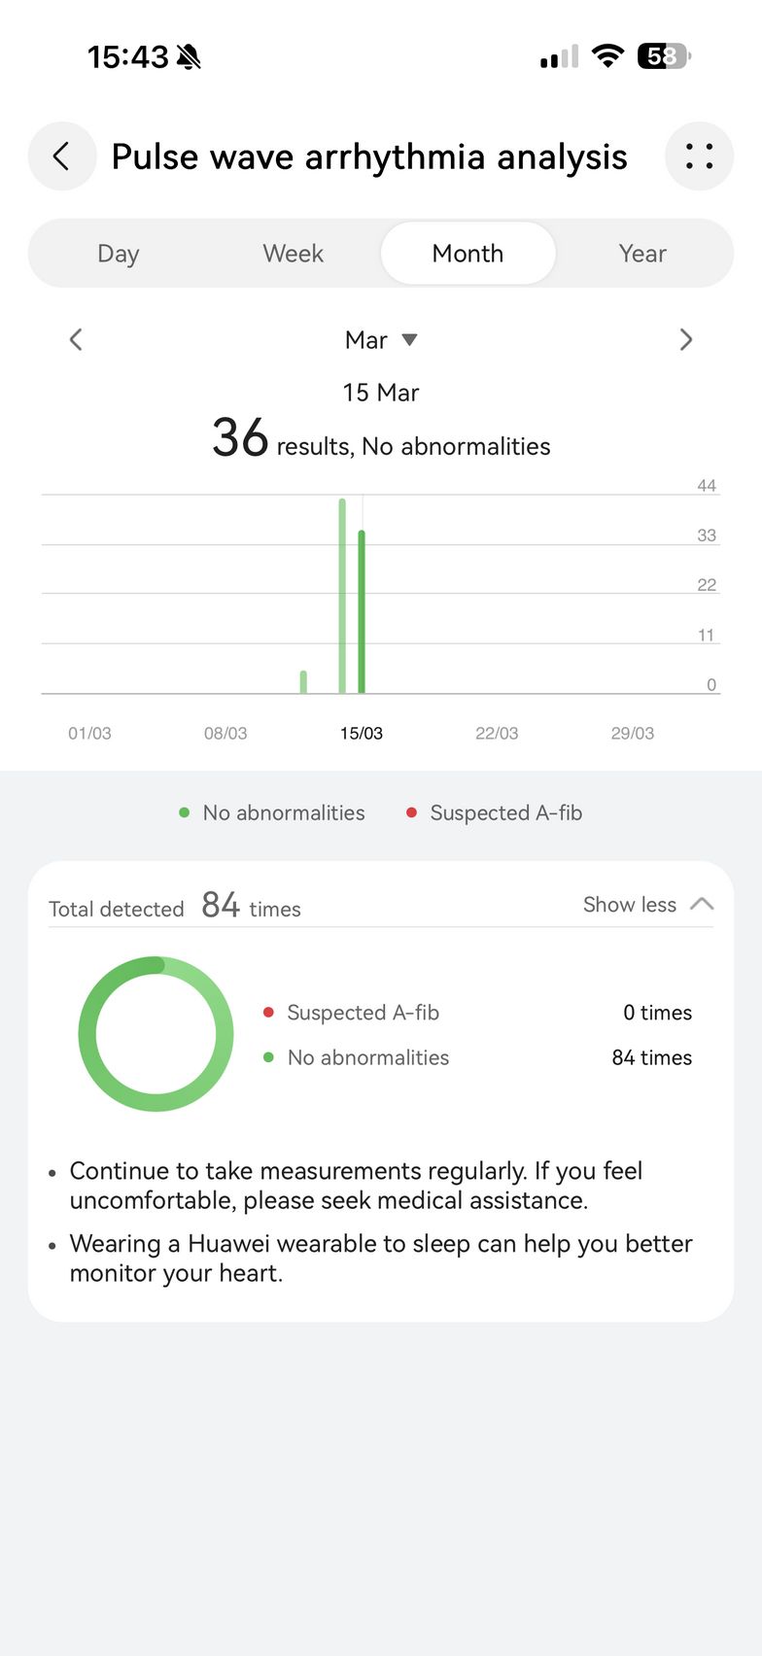Screen dimensions: 762x1656
Task: Select the tallest light green chart bar
Action: [x=342, y=595]
